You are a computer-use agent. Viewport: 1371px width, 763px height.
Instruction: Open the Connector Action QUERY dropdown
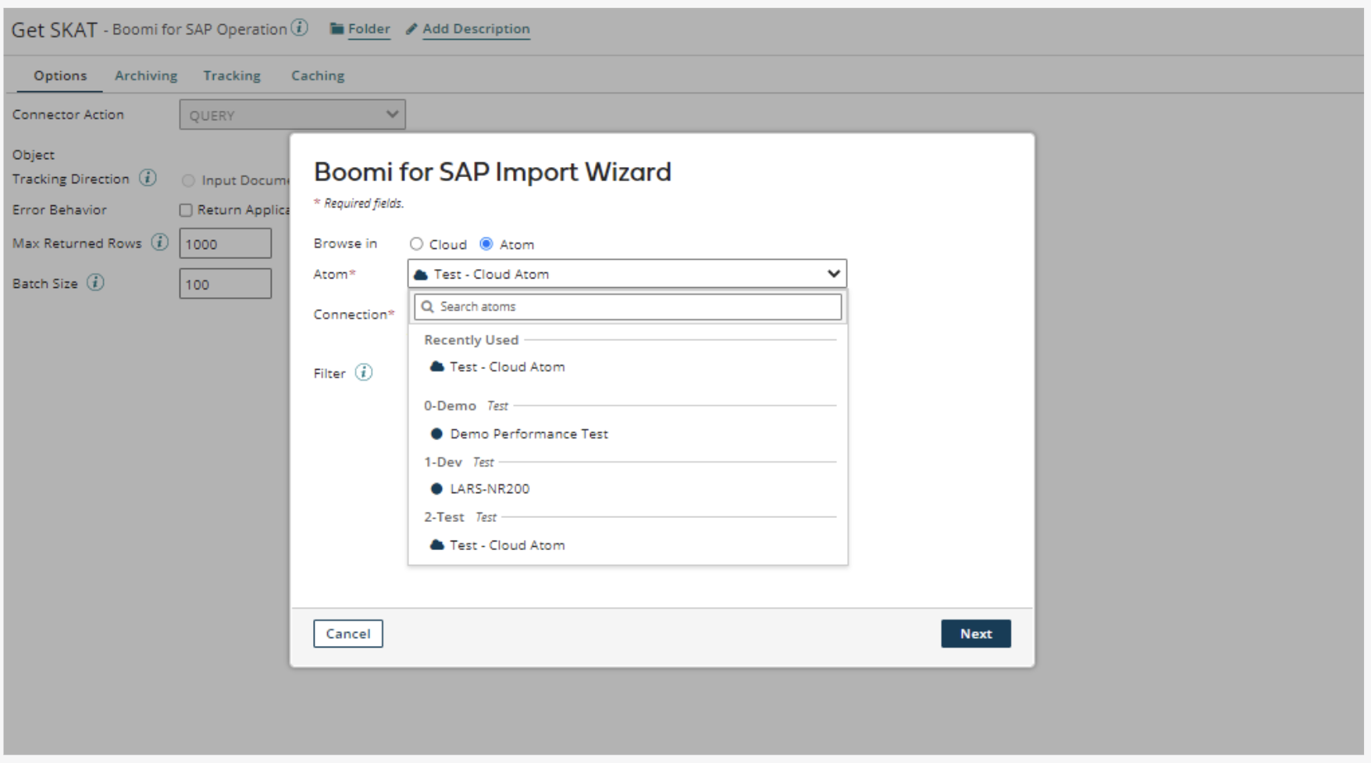point(292,115)
